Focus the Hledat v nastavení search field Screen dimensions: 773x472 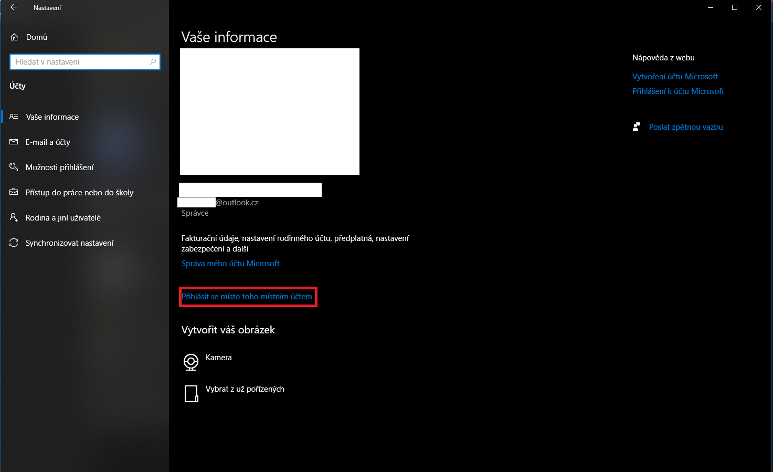click(81, 62)
